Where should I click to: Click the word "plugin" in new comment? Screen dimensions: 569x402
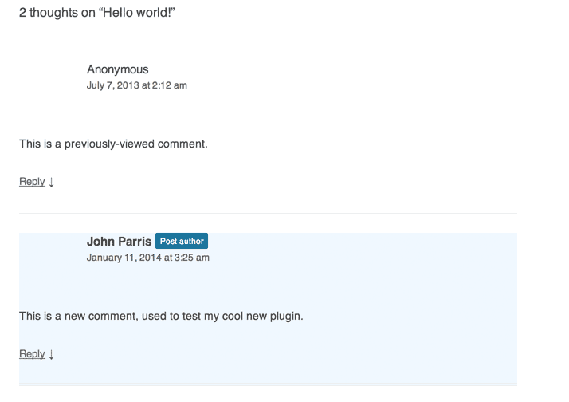286,317
